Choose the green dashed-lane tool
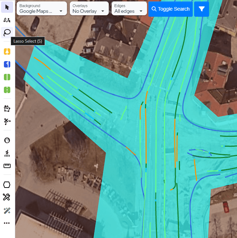The image size is (237, 238). [x=7, y=90]
